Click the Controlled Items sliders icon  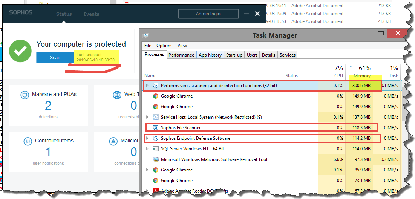[x=28, y=141]
